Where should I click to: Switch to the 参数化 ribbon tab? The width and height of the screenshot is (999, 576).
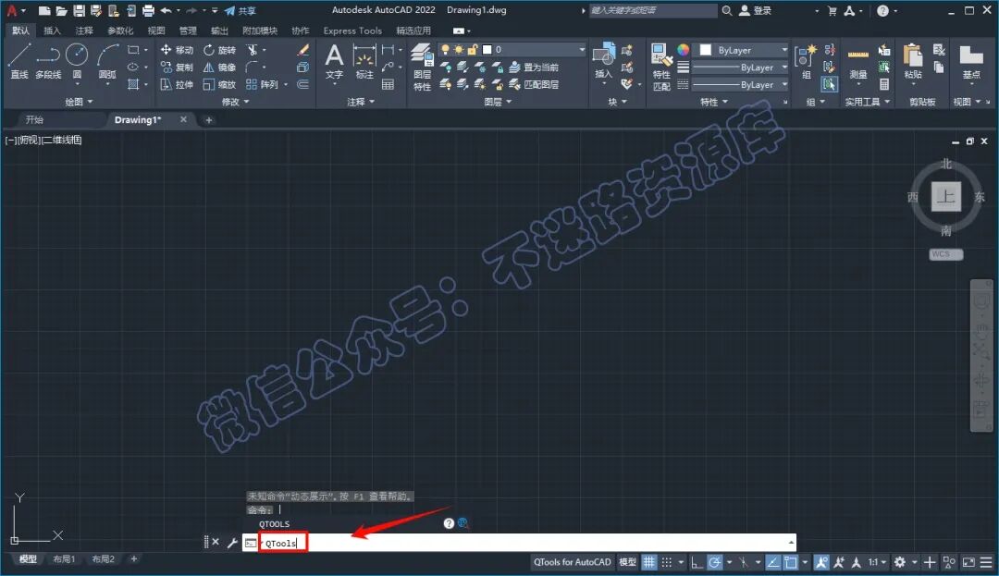119,31
